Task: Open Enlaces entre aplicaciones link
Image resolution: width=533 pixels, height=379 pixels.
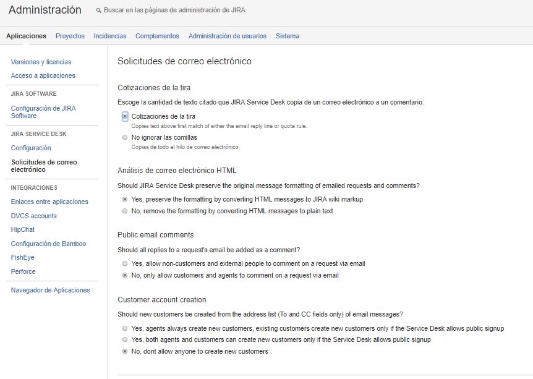Action: (x=49, y=202)
